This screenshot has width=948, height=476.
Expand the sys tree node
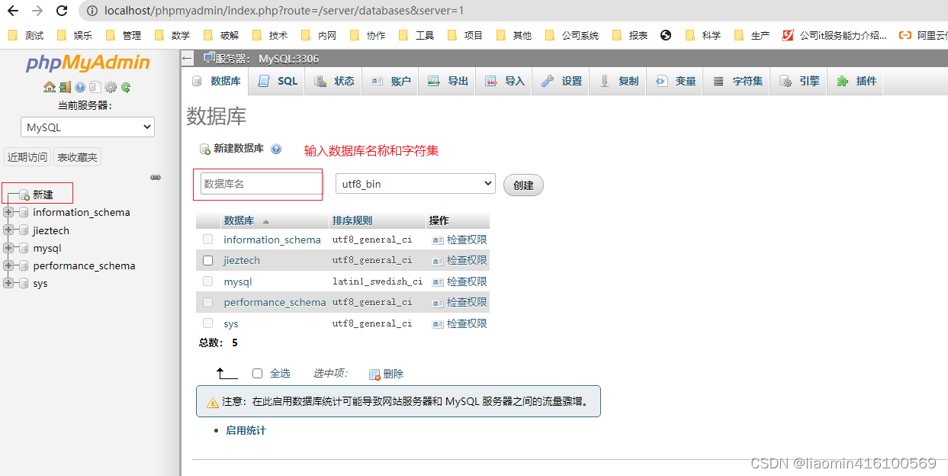(8, 283)
